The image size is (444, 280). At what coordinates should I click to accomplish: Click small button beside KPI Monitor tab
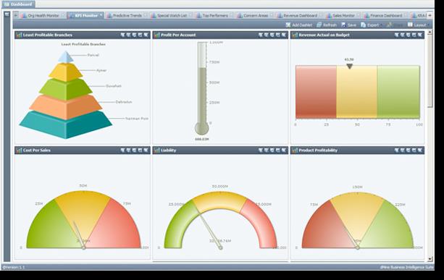[101, 15]
